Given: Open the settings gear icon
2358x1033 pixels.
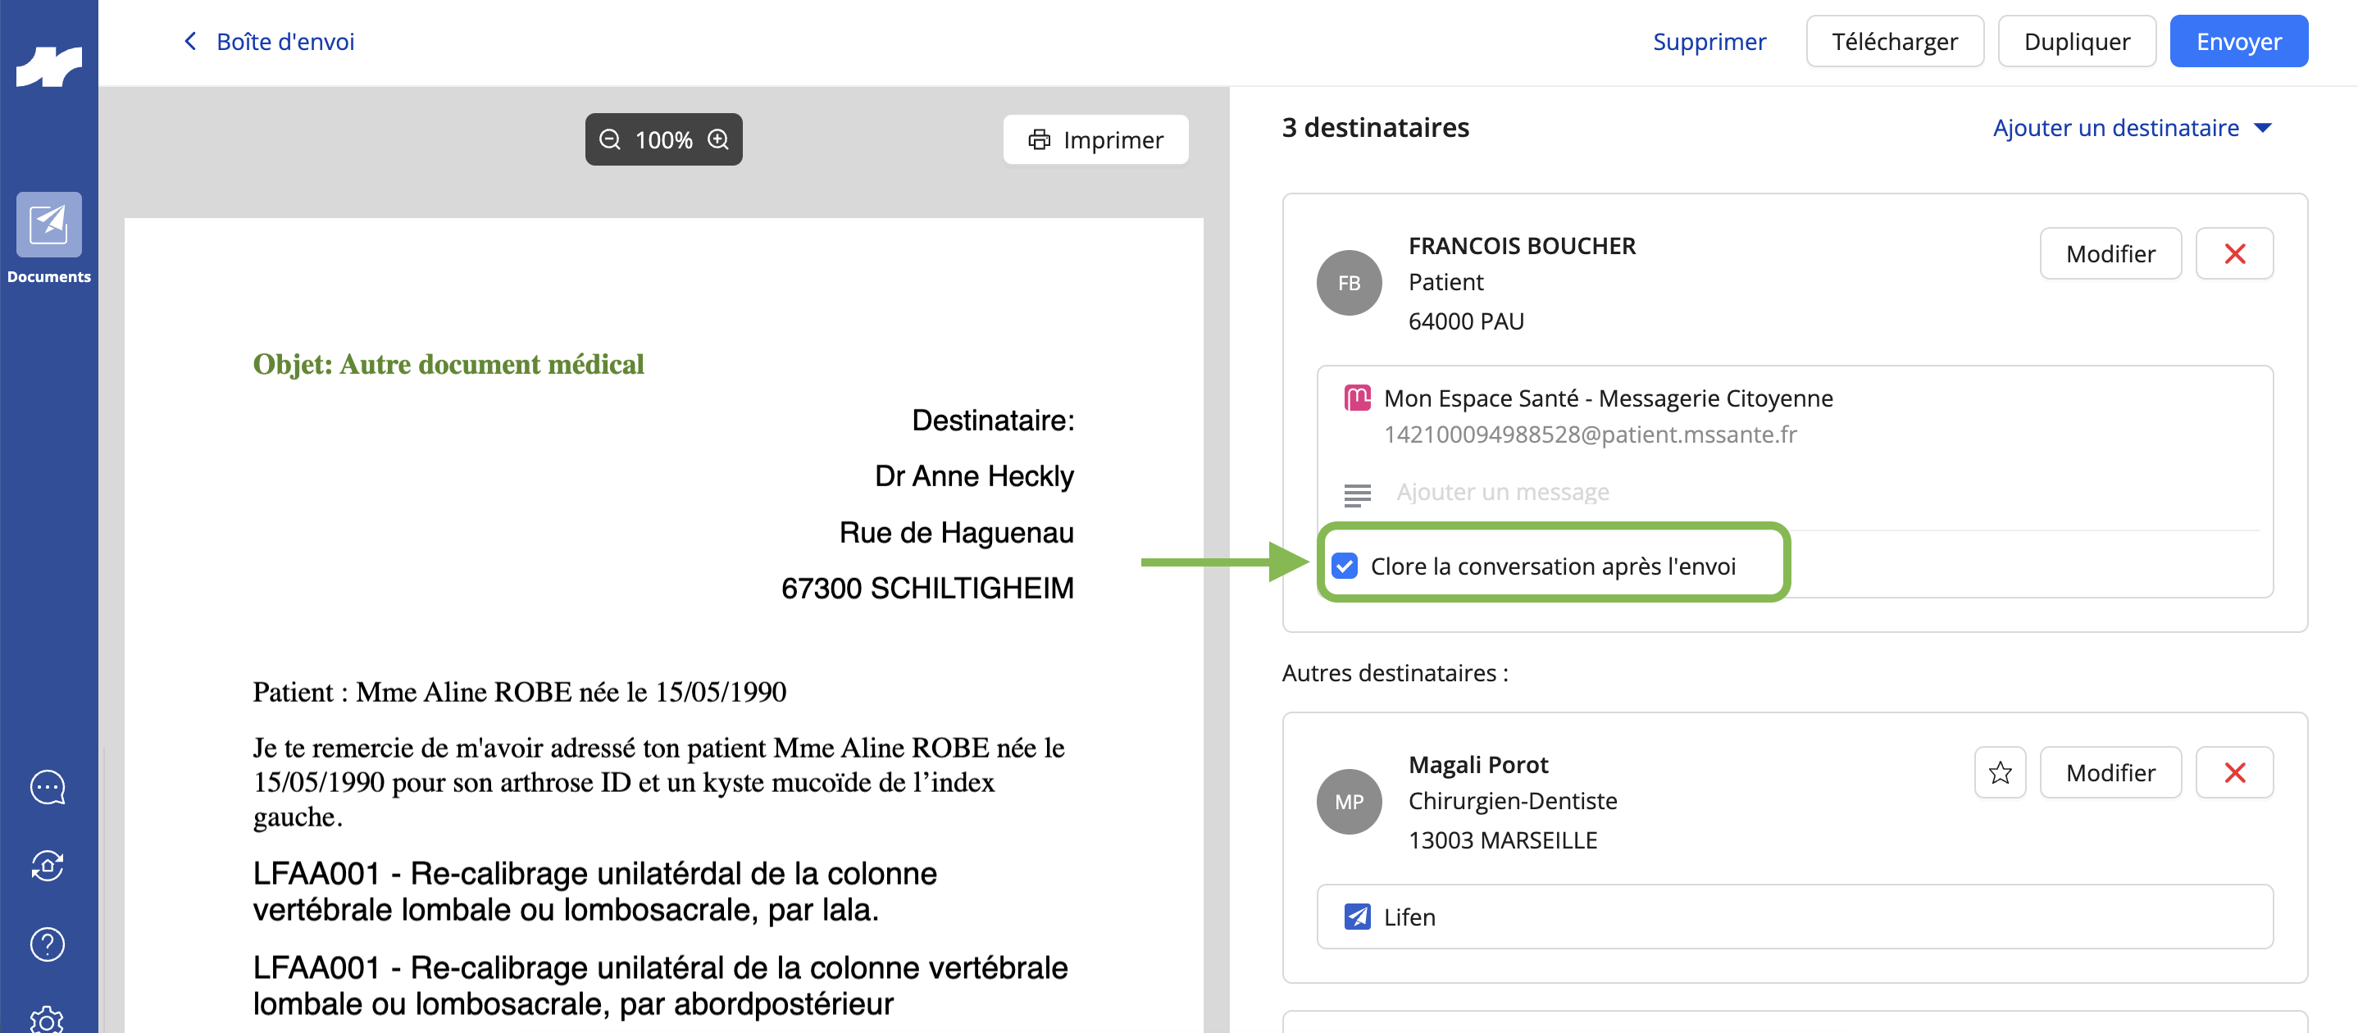Looking at the screenshot, I should [x=48, y=1019].
